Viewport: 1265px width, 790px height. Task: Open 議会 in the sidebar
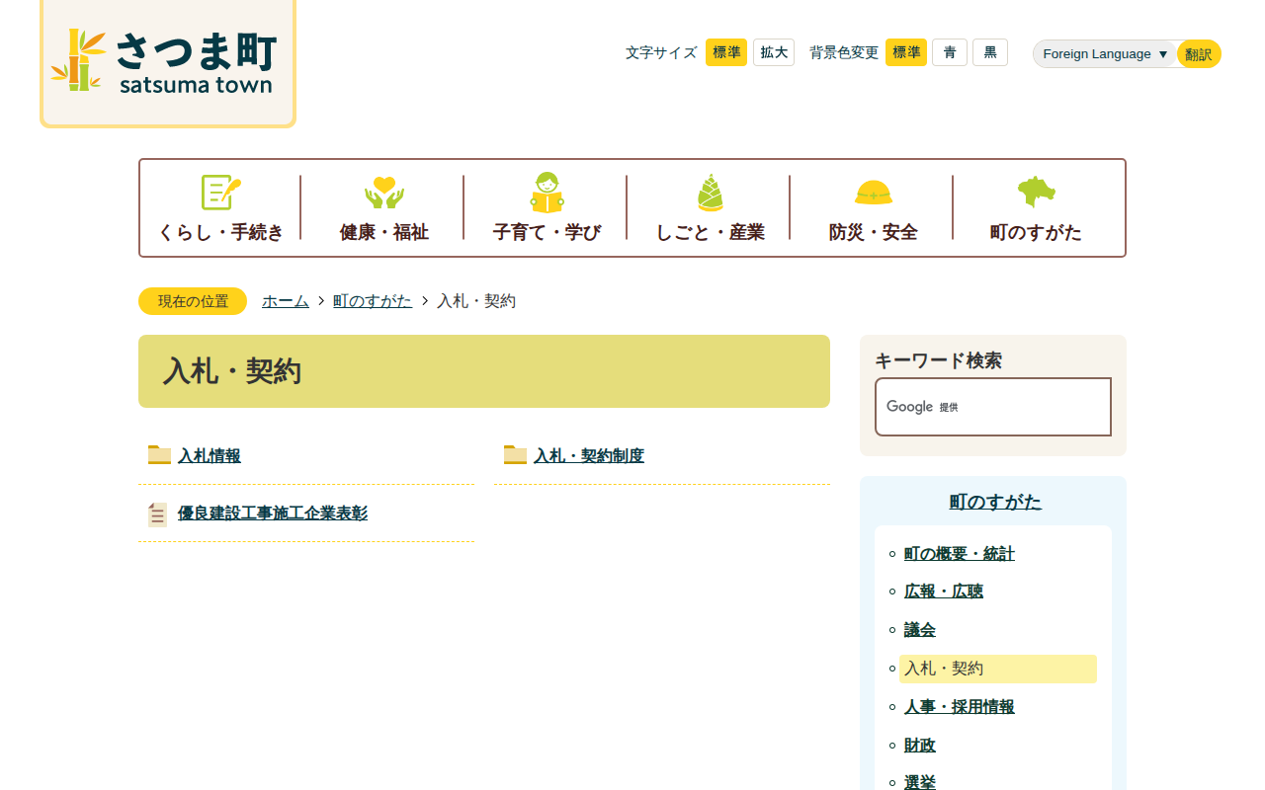[x=919, y=630]
